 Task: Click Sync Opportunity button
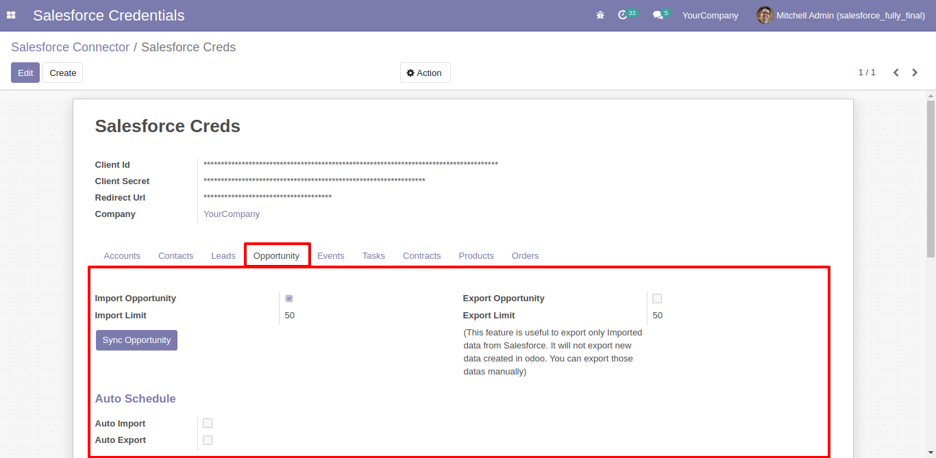click(136, 340)
